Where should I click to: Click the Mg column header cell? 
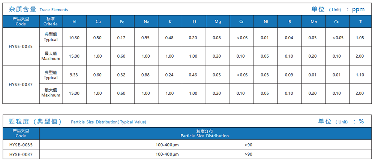click(217, 22)
